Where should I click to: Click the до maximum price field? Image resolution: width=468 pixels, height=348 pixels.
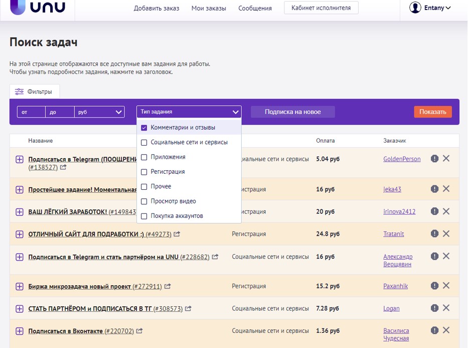(60, 112)
